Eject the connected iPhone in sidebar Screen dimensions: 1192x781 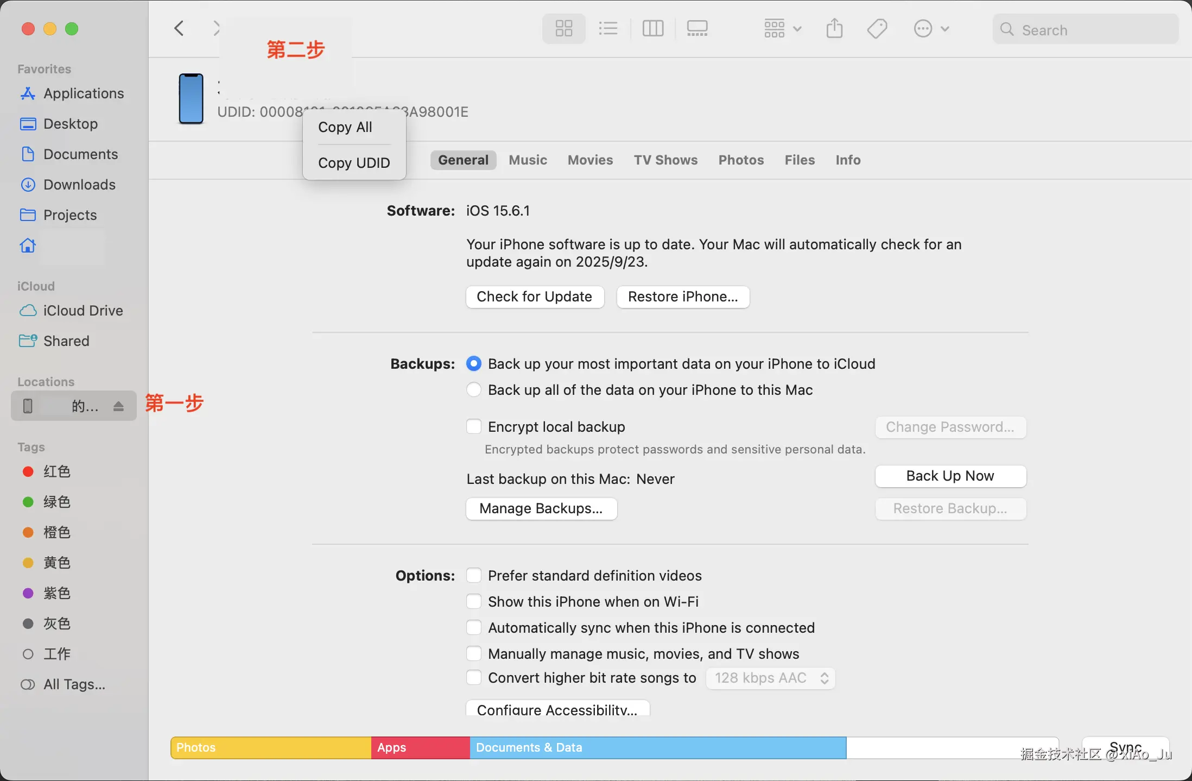click(x=119, y=406)
